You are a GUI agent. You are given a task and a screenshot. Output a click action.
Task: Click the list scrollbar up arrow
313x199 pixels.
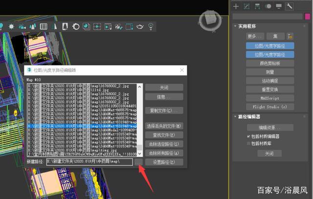tap(139, 87)
